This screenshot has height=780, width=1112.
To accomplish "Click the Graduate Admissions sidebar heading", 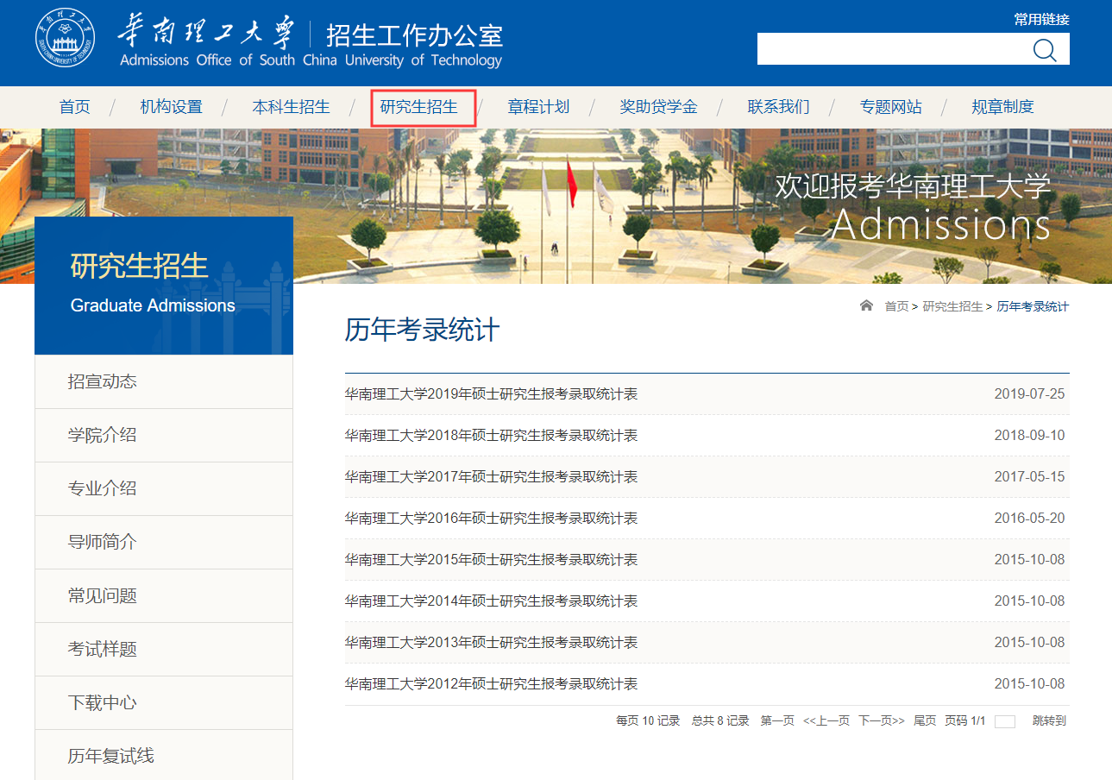I will pyautogui.click(x=153, y=305).
